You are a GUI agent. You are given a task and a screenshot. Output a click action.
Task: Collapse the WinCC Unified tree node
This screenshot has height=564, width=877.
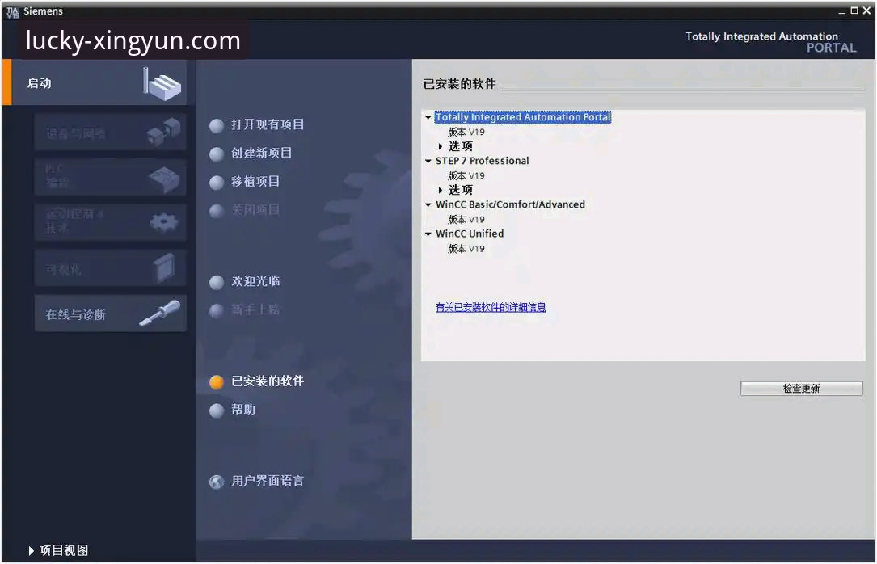[x=428, y=234]
